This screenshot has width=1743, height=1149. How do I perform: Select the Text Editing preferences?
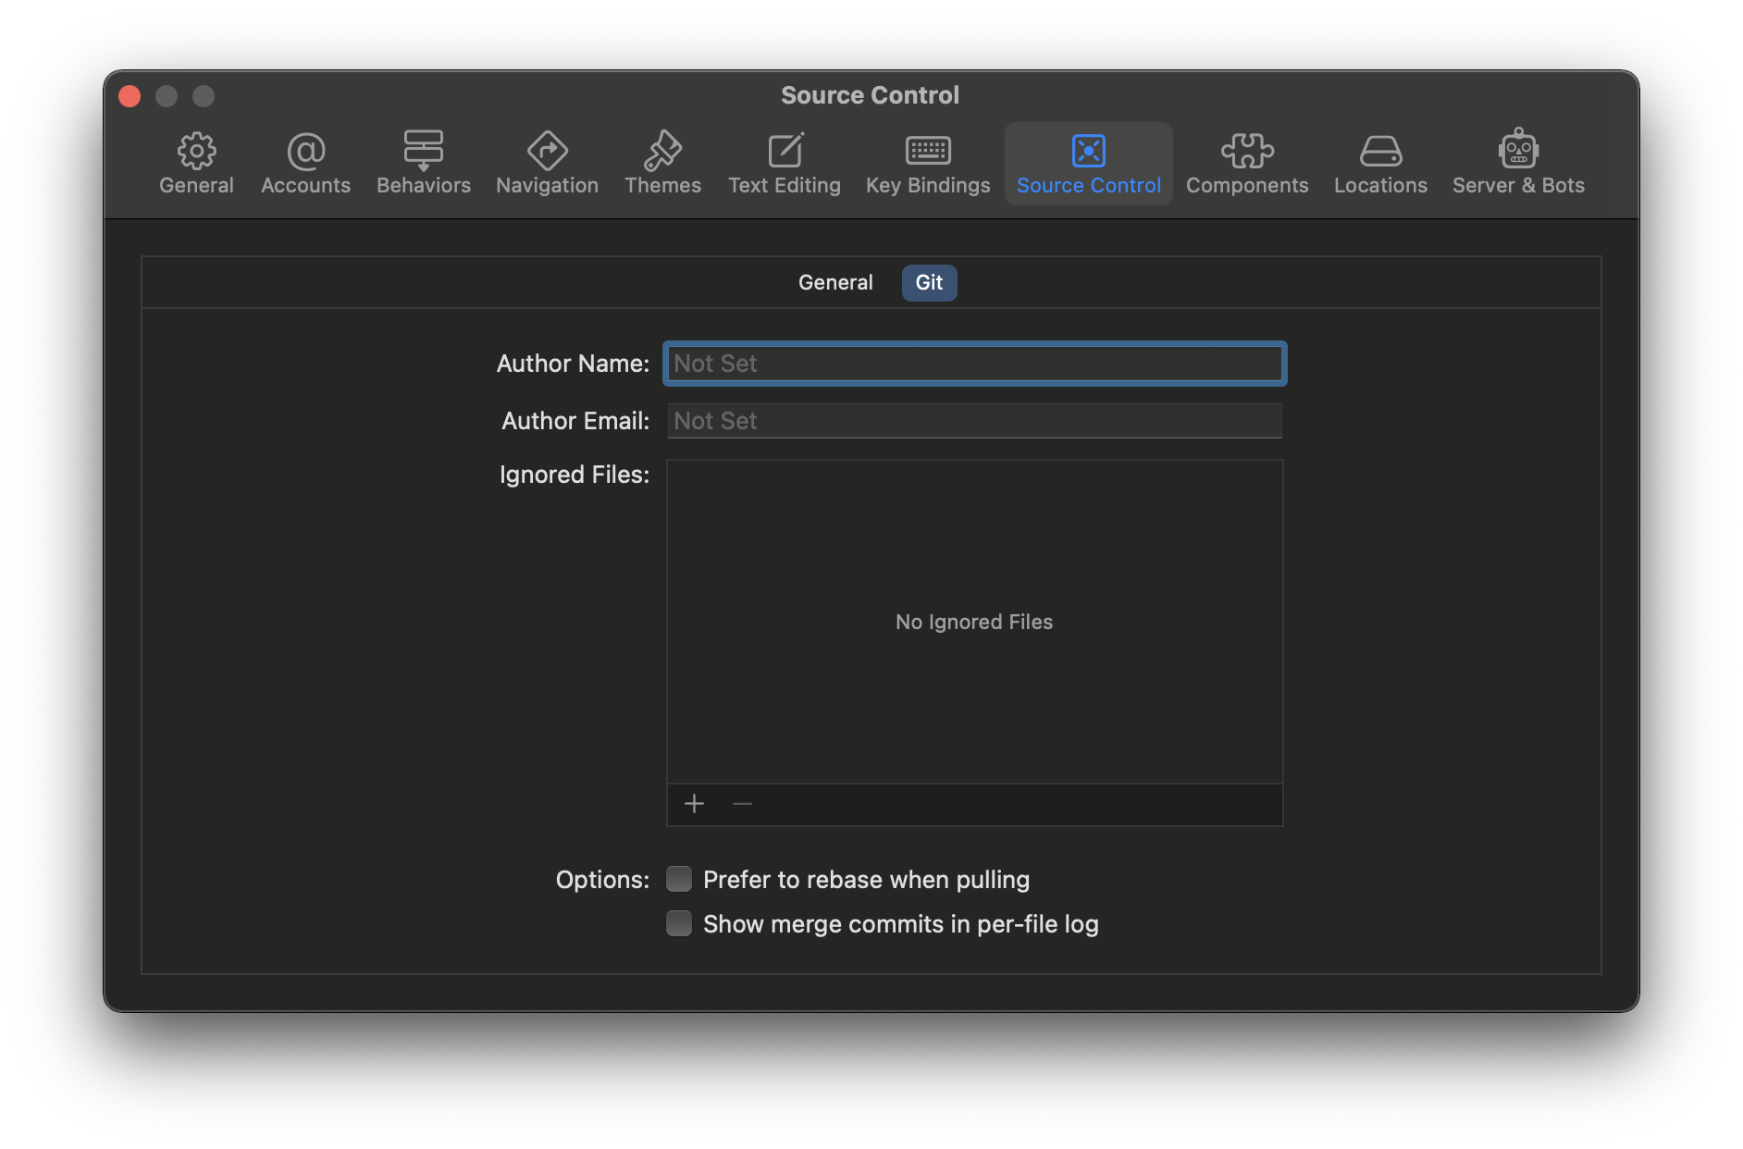[x=784, y=163]
